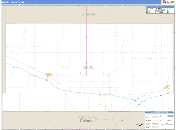Select the 69129 CHAPPELL table row
This screenshot has width=176, height=130.
coord(158,12)
